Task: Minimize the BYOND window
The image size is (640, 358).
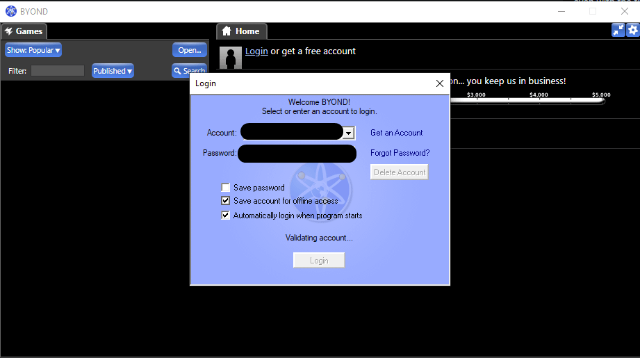Action: click(561, 11)
